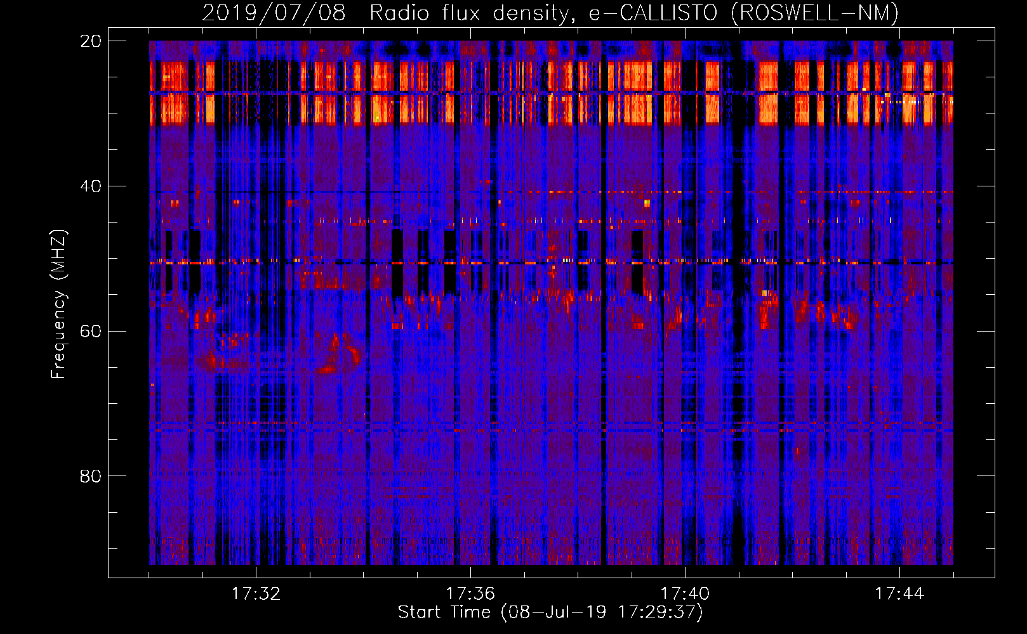Click the 17:40 time tick label

[x=685, y=594]
